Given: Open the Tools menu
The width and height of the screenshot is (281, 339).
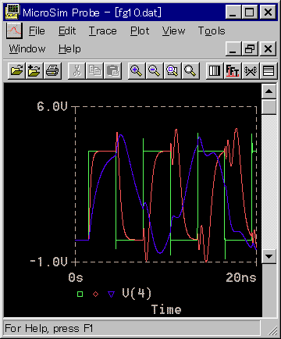Looking at the screenshot, I should 212,31.
